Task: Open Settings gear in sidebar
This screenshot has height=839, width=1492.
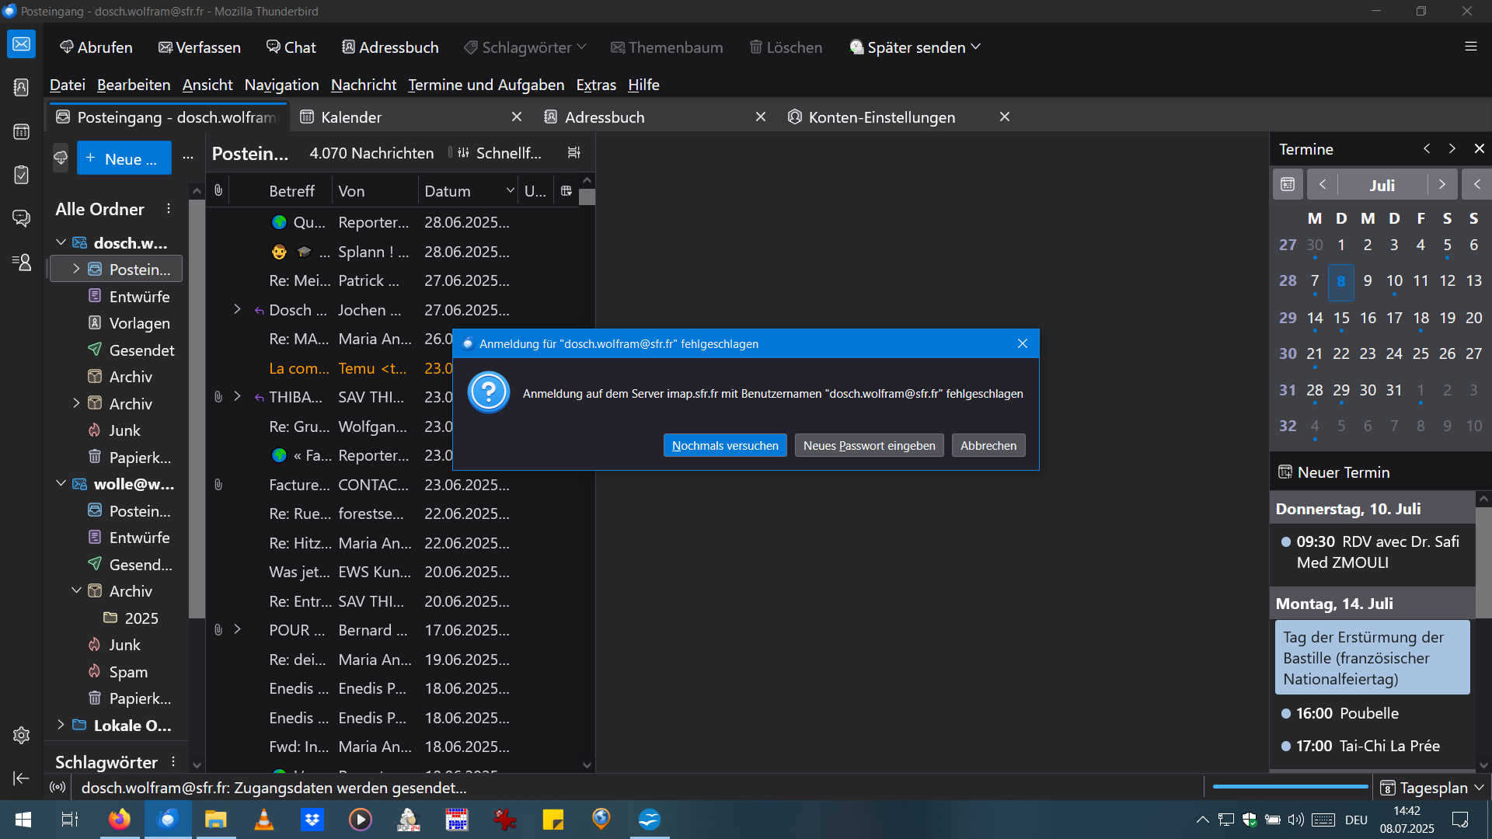Action: (x=21, y=735)
